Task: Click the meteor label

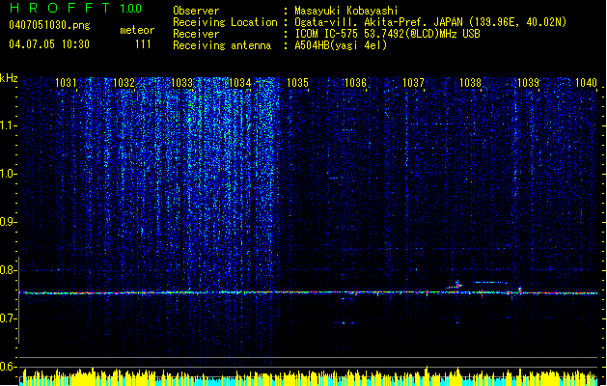Action: coord(137,30)
